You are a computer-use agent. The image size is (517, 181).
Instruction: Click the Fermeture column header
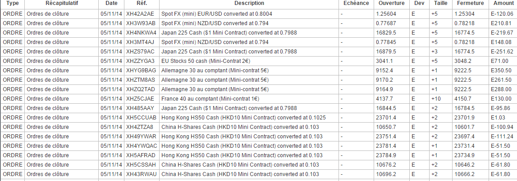(x=471, y=3)
